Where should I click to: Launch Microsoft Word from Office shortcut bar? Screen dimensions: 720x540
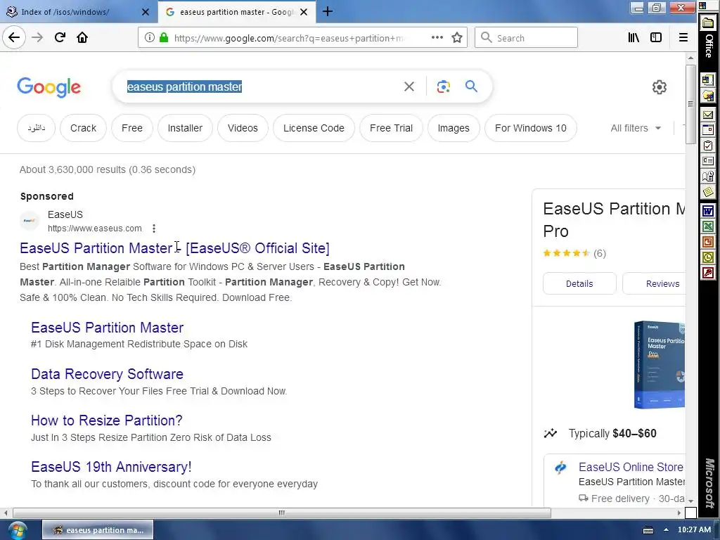tap(708, 211)
